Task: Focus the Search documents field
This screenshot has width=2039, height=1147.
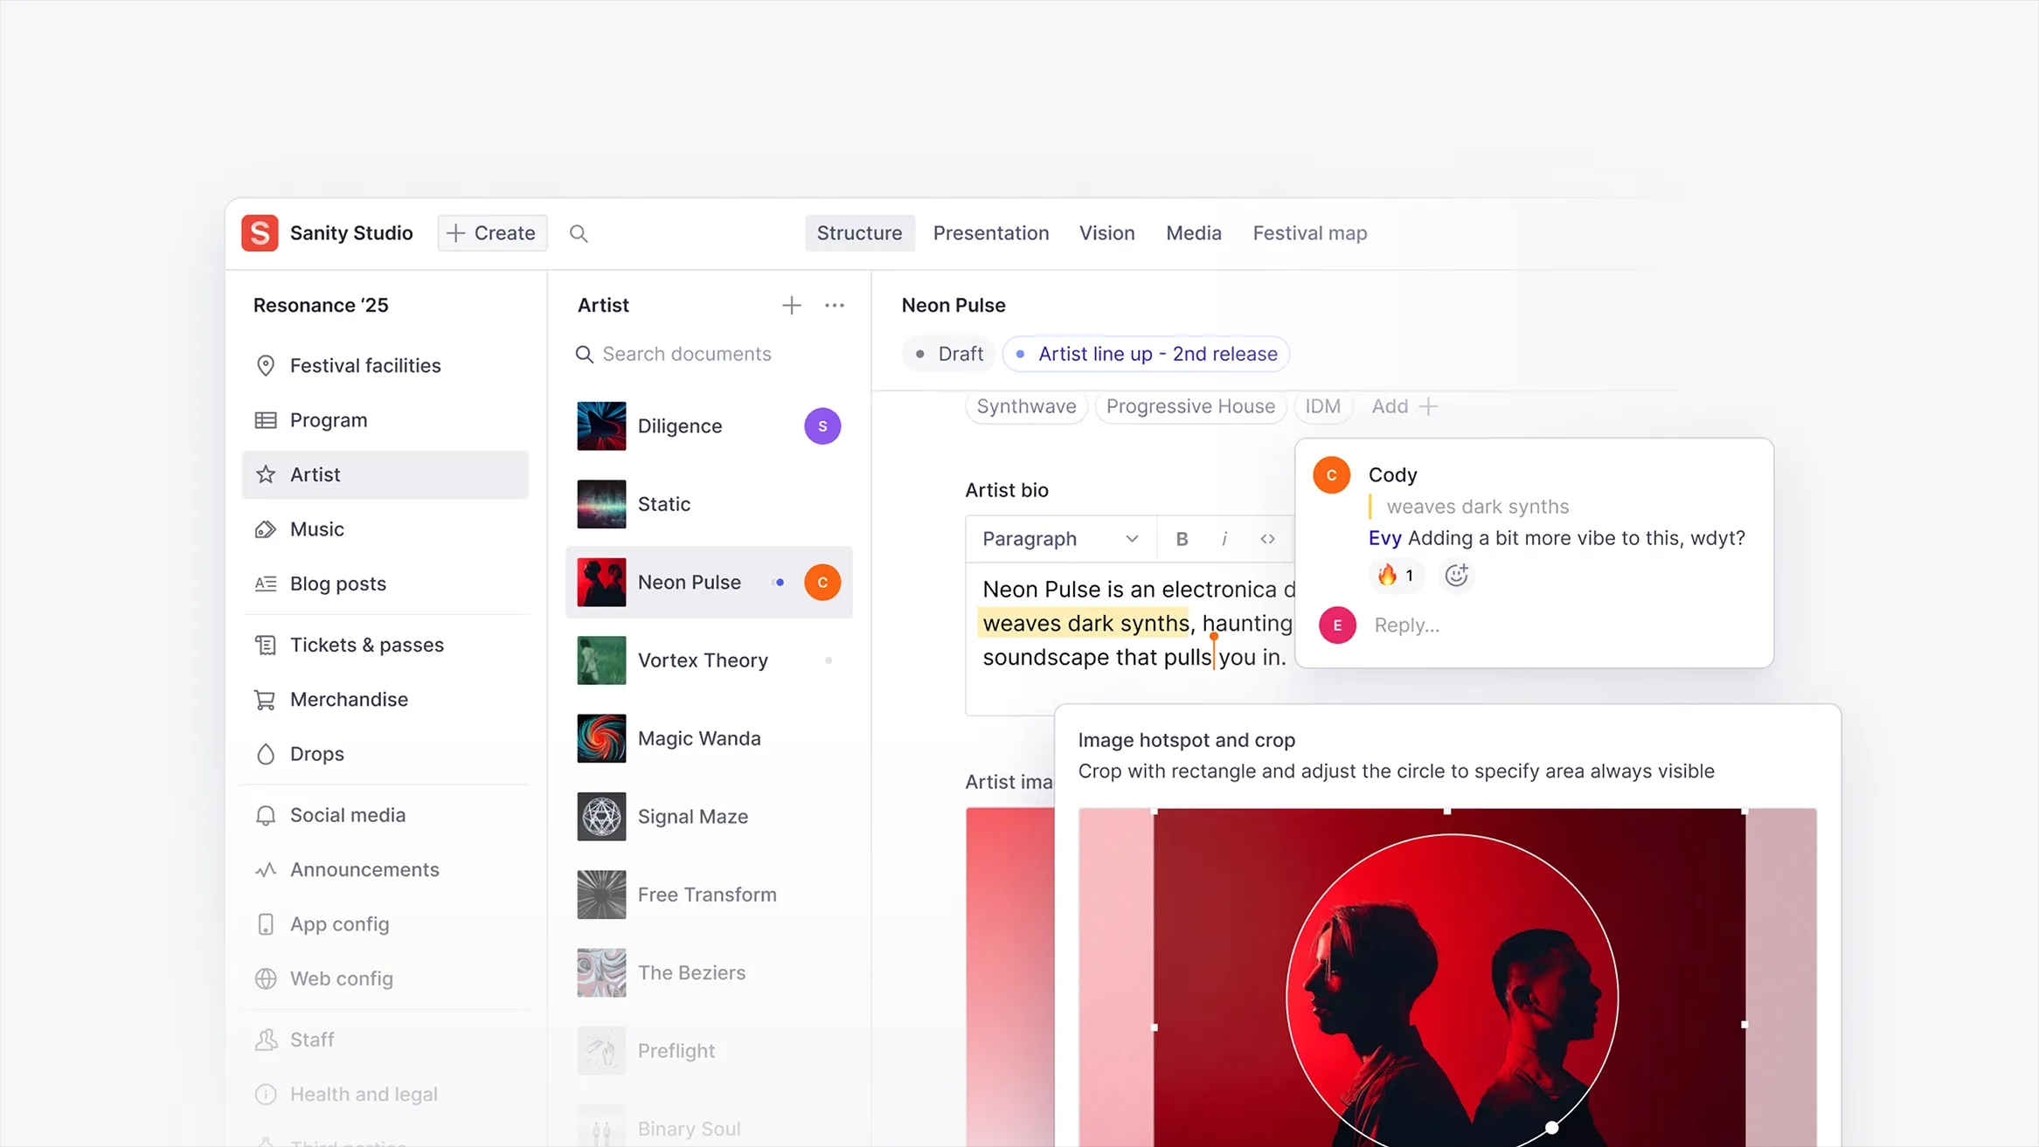Action: 710,354
